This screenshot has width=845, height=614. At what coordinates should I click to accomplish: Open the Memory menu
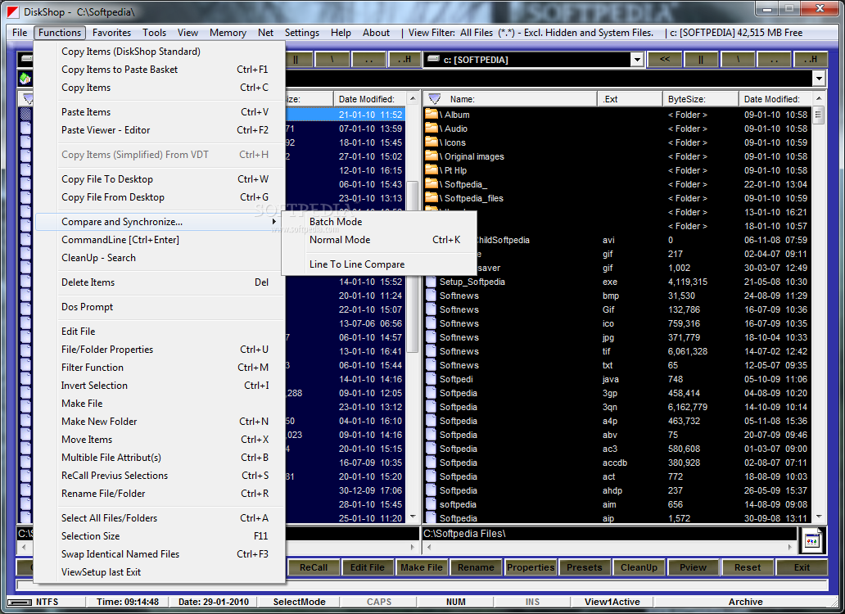point(228,32)
